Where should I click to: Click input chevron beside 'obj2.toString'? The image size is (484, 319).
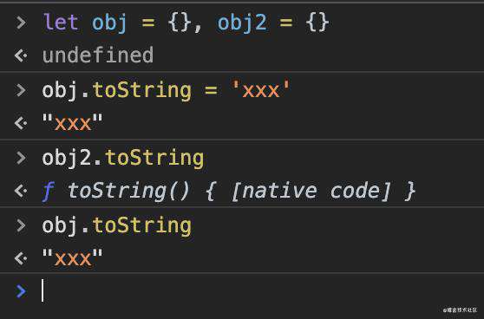[21, 158]
